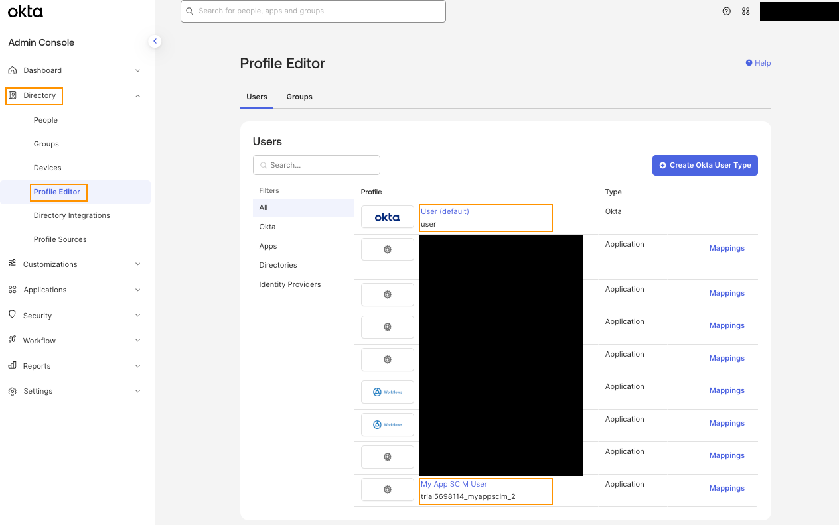
Task: Open Directory Integrations
Action: [x=72, y=215]
